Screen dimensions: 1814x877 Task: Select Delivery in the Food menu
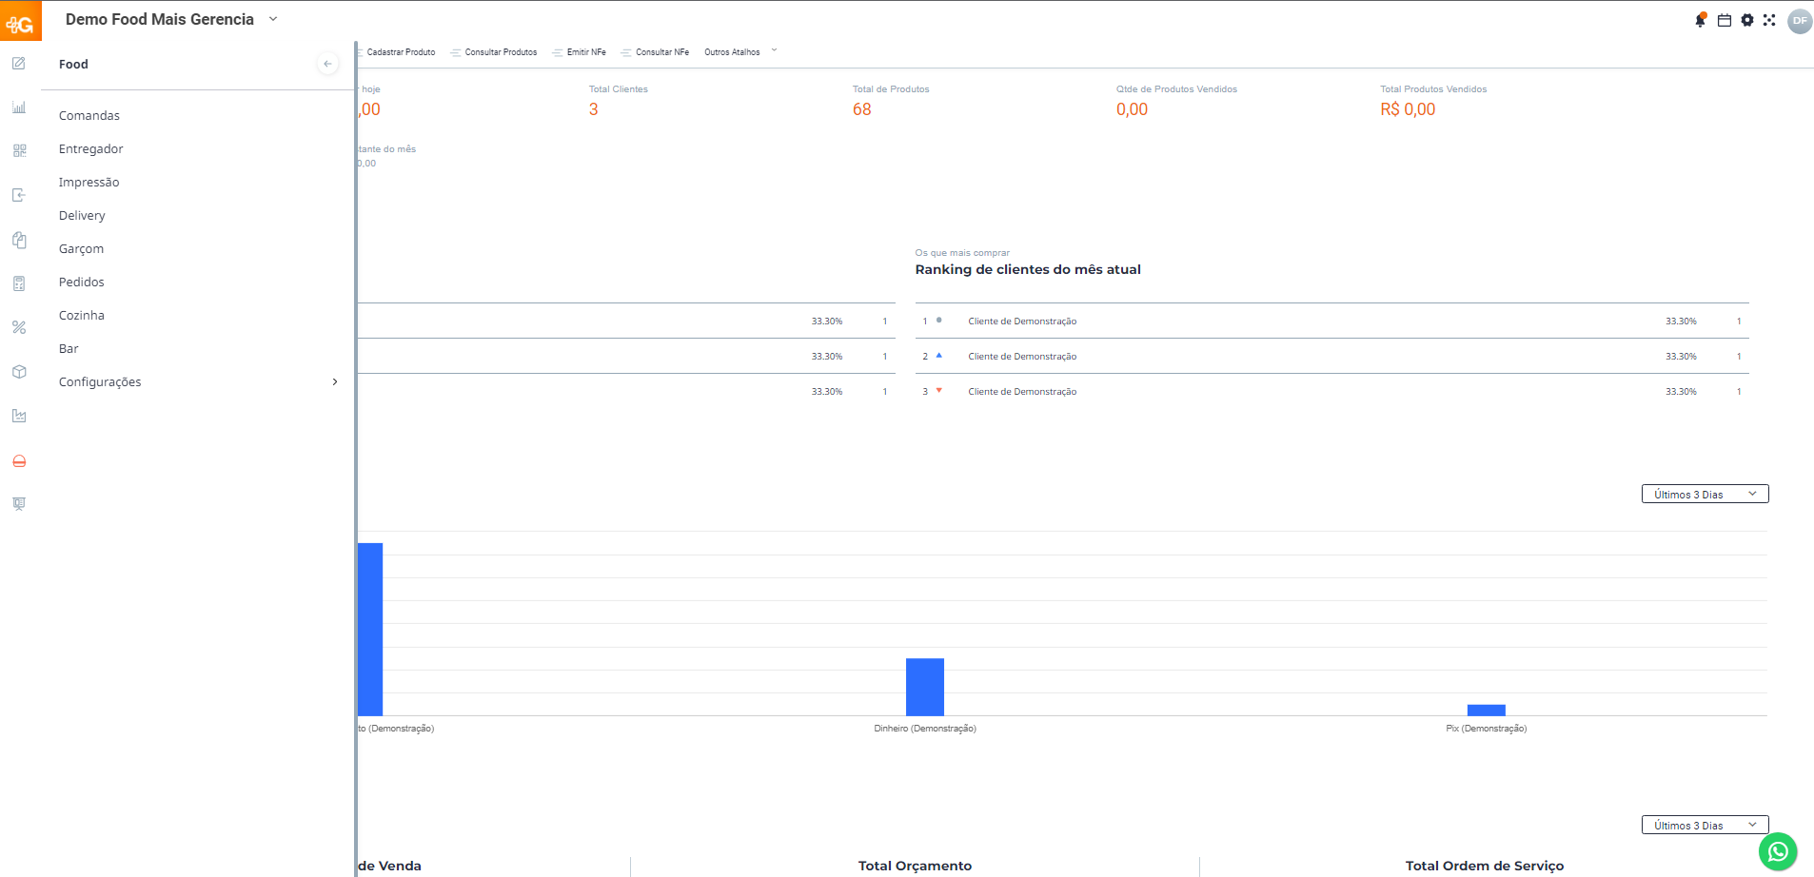pos(82,215)
